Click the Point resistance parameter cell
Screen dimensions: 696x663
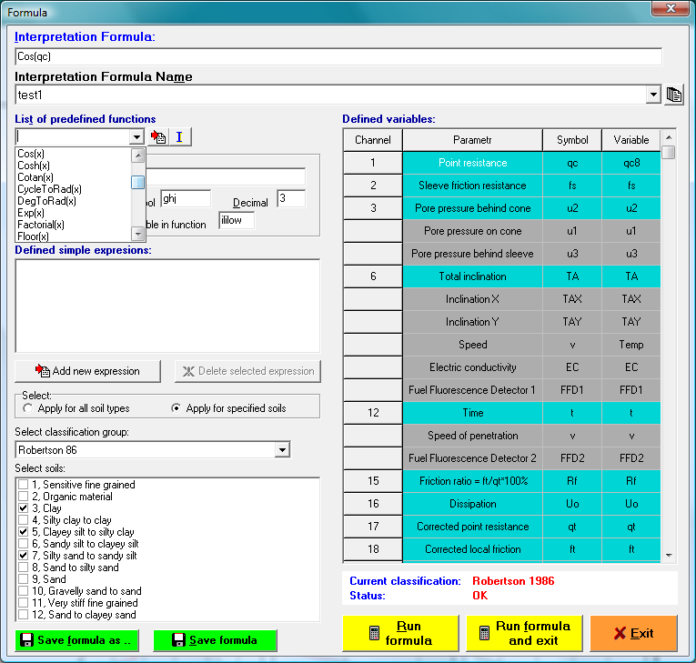point(472,163)
